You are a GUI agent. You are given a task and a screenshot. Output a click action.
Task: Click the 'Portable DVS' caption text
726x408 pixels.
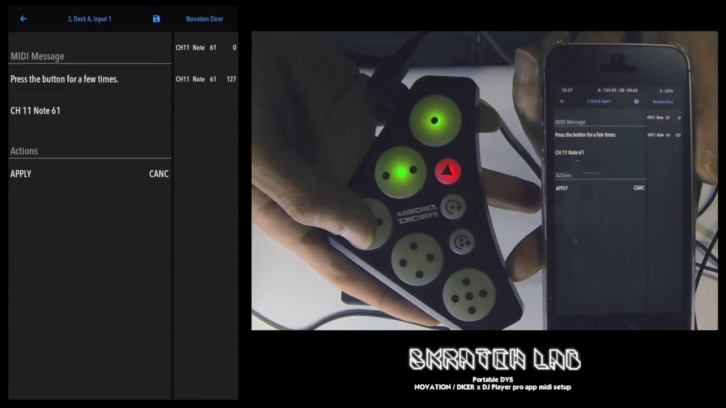tap(492, 380)
